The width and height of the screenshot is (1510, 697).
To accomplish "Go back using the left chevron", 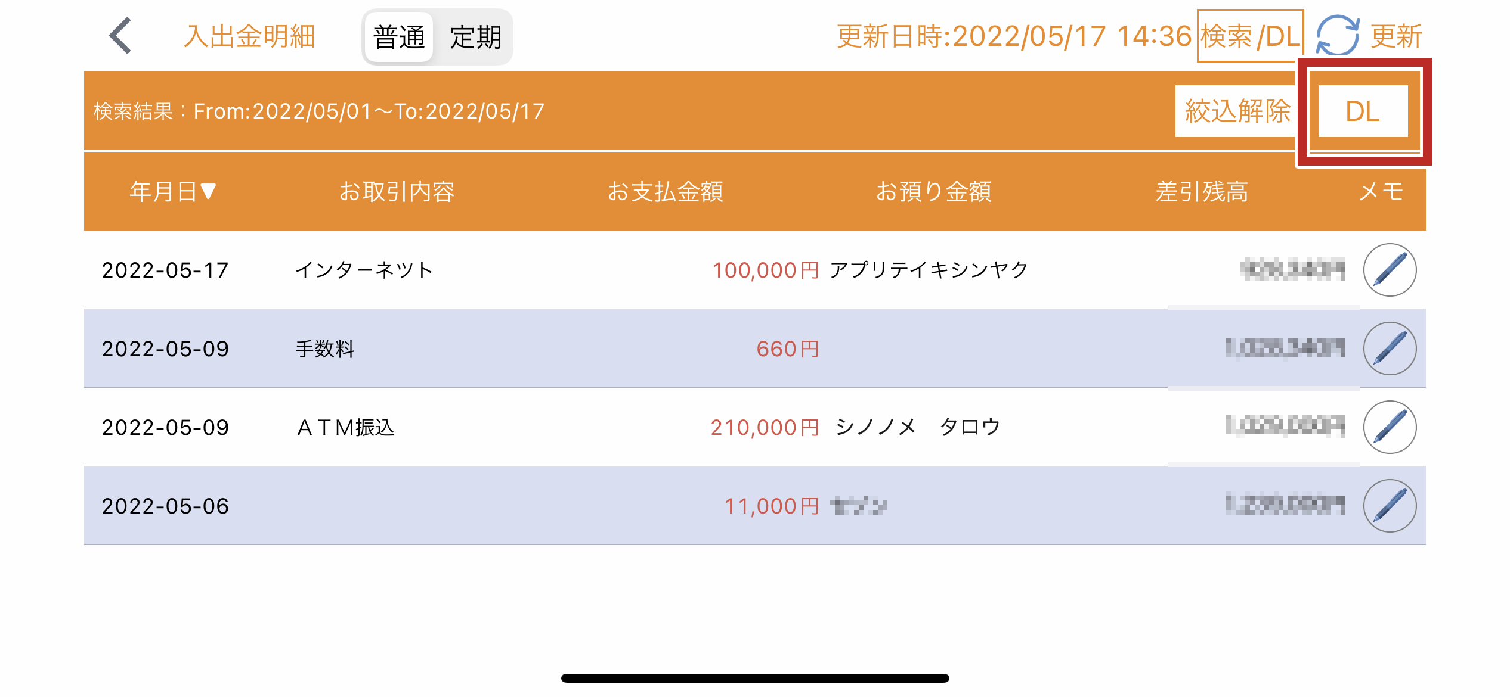I will pos(120,36).
